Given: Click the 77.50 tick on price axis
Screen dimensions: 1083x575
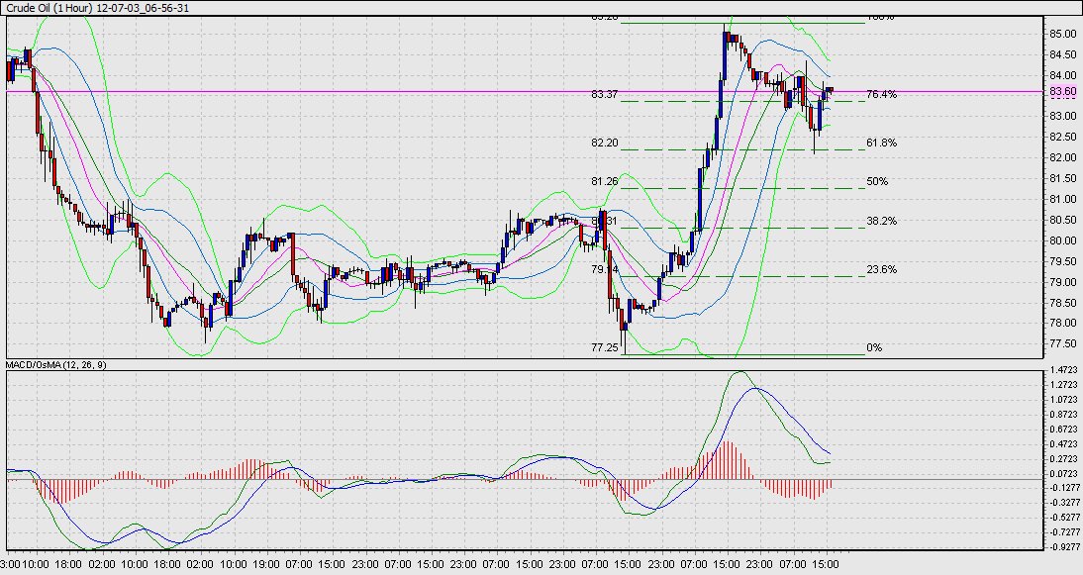Looking at the screenshot, I should 1062,343.
